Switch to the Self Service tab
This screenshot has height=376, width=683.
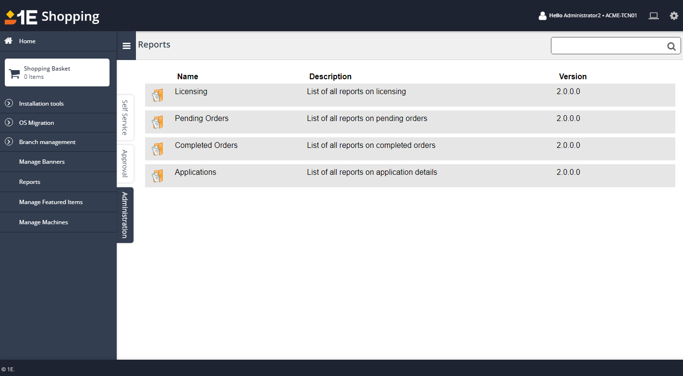pos(125,117)
